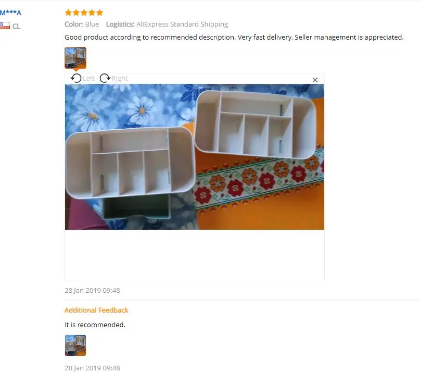Click the five-star rating
This screenshot has height=373, width=421.
(x=84, y=13)
